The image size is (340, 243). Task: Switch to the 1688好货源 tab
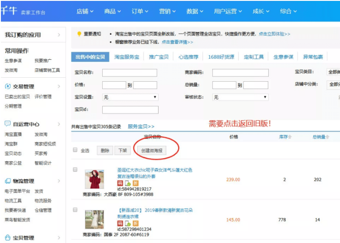coord(221,57)
